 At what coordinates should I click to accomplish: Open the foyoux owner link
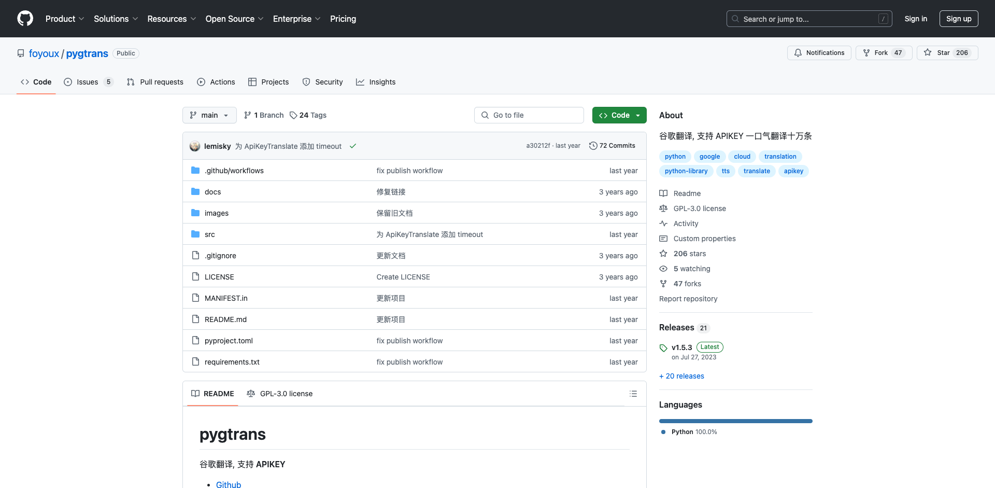44,53
